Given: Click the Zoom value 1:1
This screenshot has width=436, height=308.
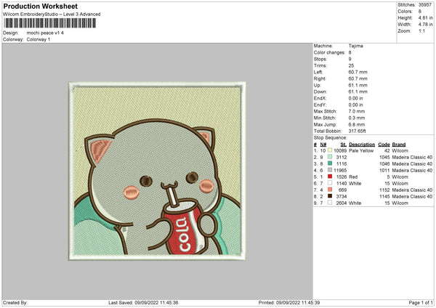Looking at the screenshot, I should pyautogui.click(x=421, y=31).
